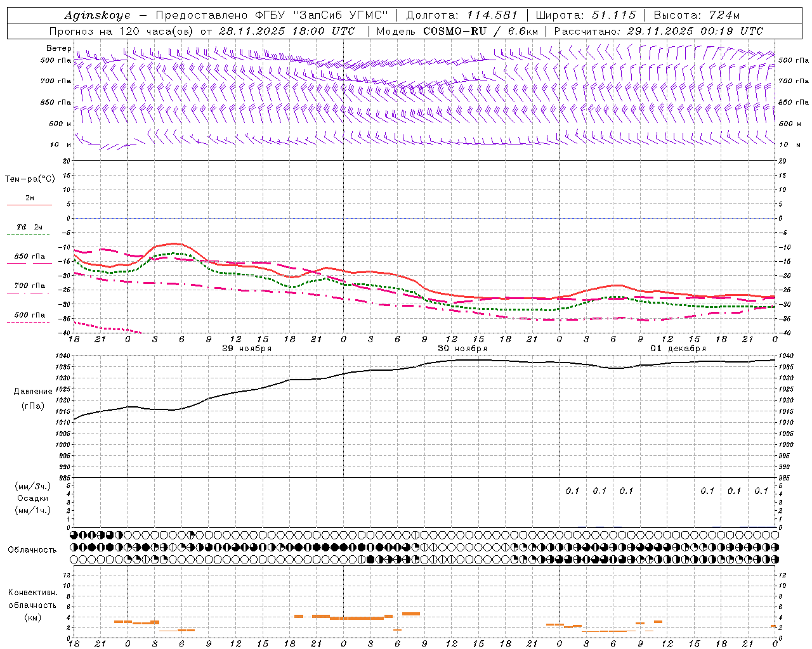This screenshot has height=649, width=812.
Task: Click the "(мм/3ч.)" precipitation unit label
Action: [33, 486]
